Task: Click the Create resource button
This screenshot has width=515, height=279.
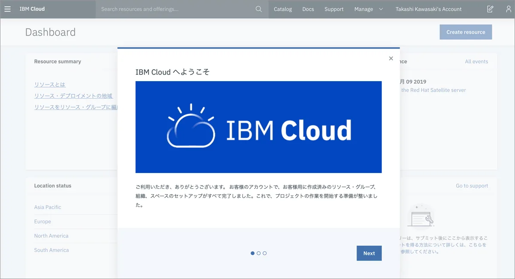Action: pos(466,32)
